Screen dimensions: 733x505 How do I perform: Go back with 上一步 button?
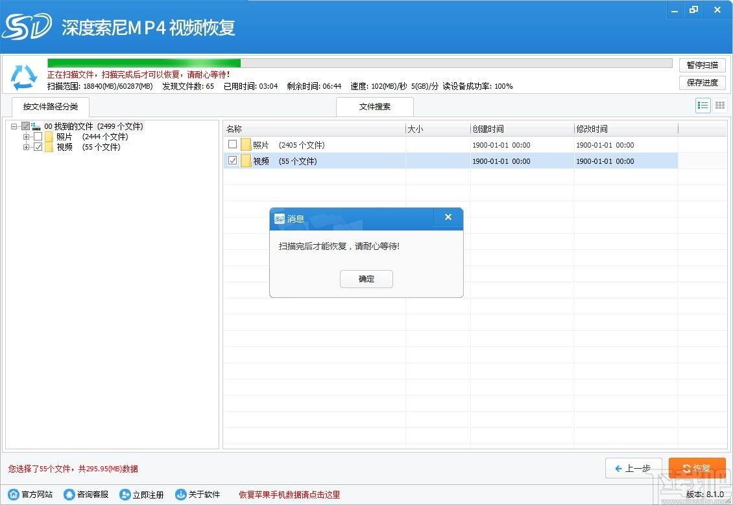(x=633, y=468)
